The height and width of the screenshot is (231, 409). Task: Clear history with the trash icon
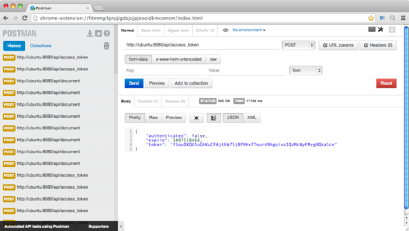(107, 46)
